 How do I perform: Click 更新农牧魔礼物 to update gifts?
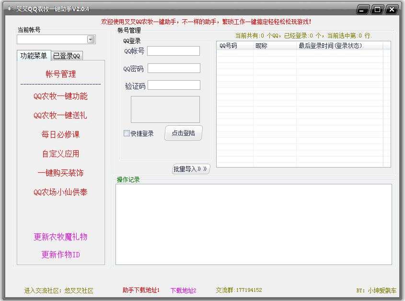click(x=60, y=236)
